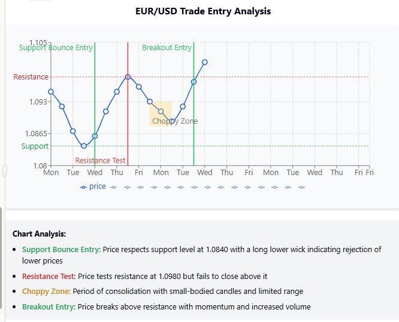The width and height of the screenshot is (399, 322).
Task: Click the first greyed-out legend marker after price
Action: tap(113, 187)
